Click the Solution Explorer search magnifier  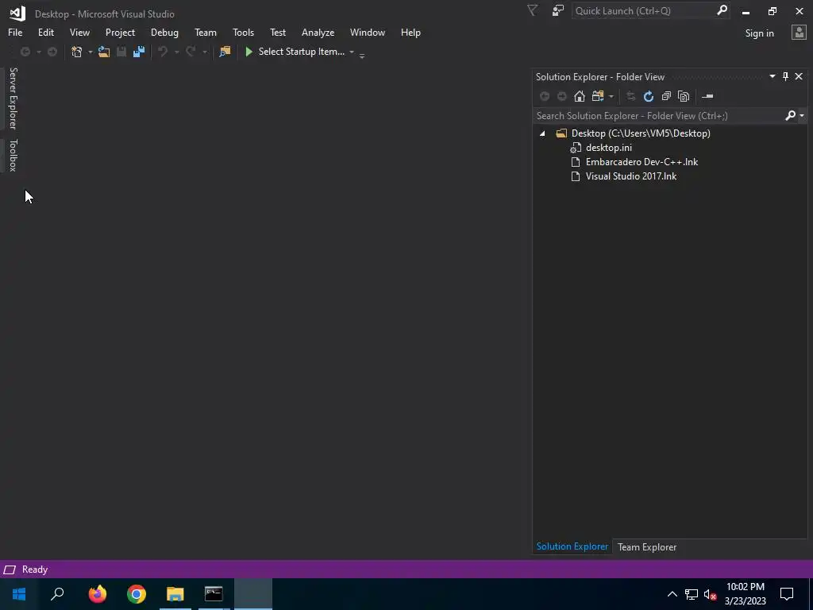point(790,116)
